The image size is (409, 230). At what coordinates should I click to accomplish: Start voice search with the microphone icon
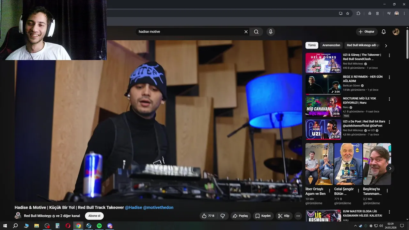tap(271, 32)
